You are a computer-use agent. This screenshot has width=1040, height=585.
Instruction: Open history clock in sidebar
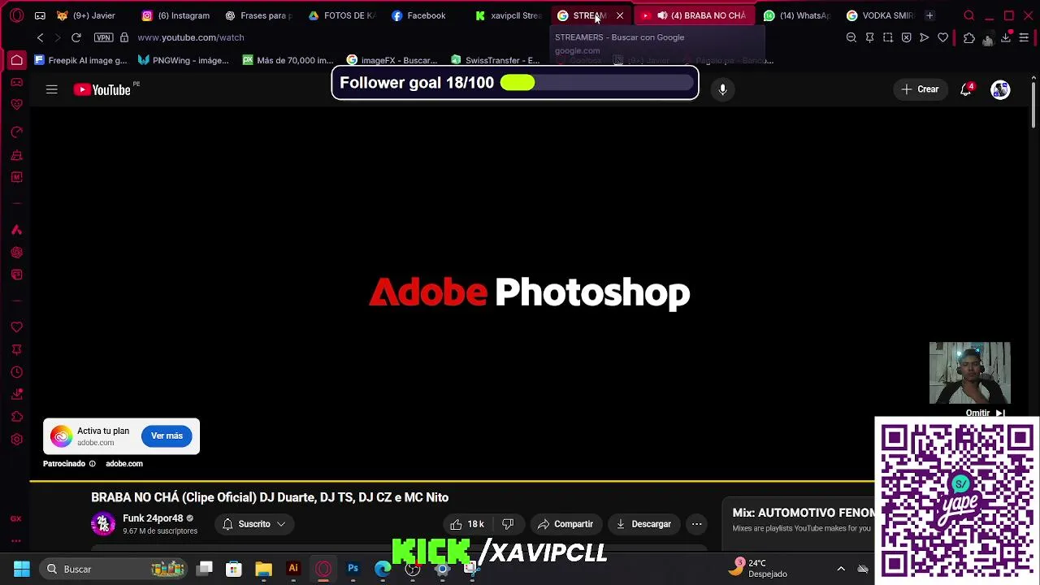point(16,372)
